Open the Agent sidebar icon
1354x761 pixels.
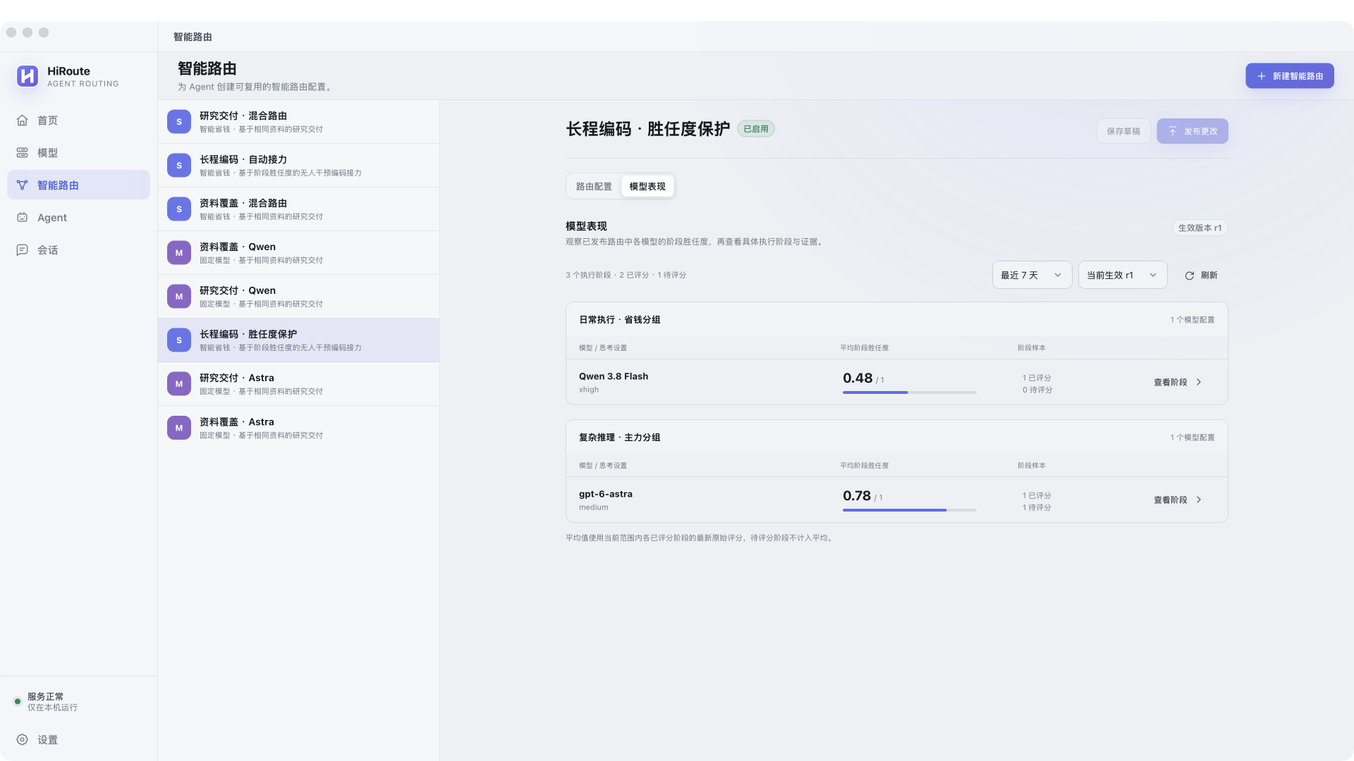click(23, 218)
